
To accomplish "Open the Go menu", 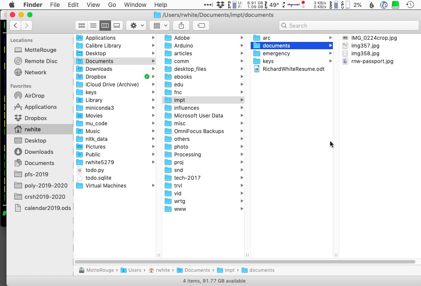I will [x=112, y=5].
